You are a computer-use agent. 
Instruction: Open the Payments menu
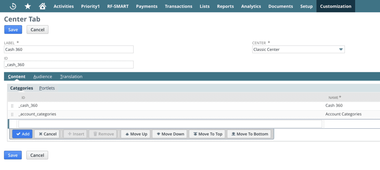147,6
